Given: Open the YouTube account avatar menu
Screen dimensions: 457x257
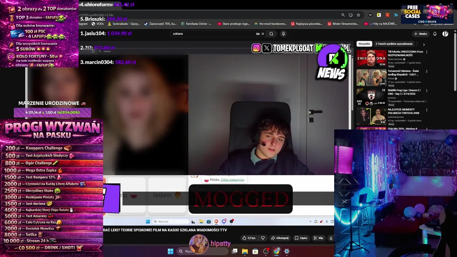Looking at the screenshot, I should coord(445,34).
